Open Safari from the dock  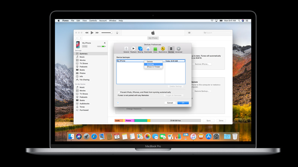coord(94,136)
